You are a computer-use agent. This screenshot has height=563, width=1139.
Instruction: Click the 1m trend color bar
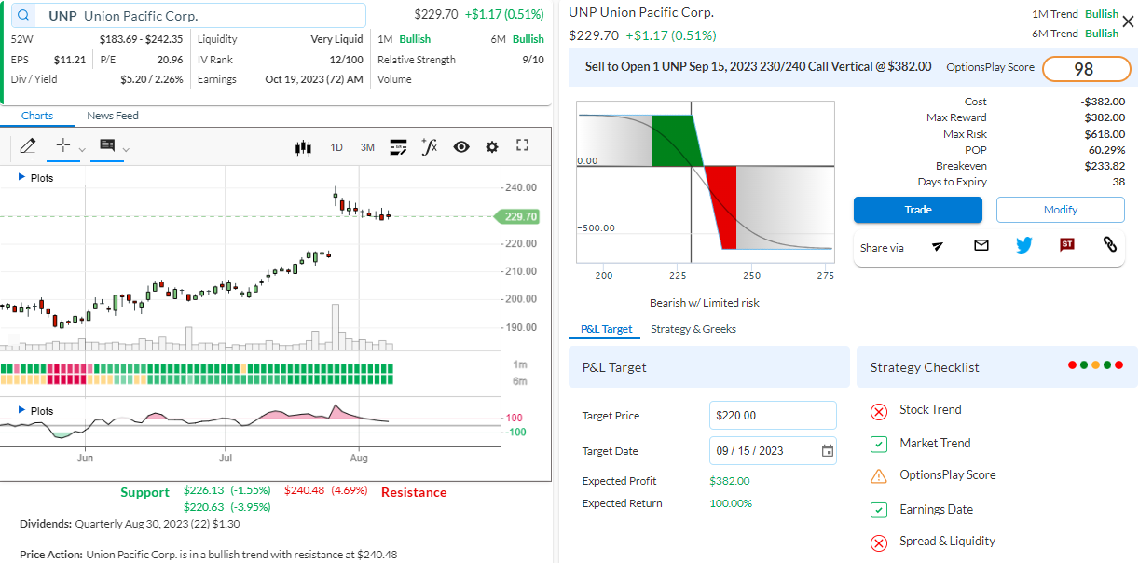coord(198,368)
